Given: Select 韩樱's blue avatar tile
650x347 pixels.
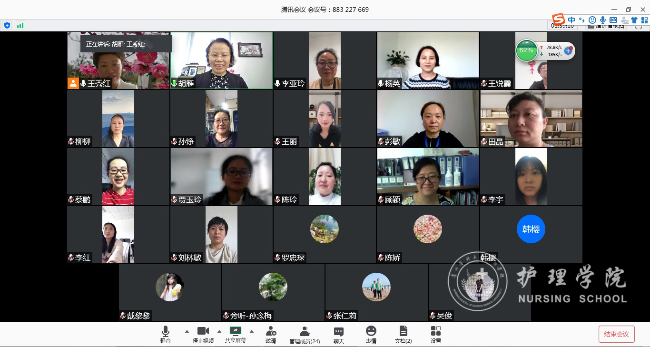Looking at the screenshot, I should point(531,230).
